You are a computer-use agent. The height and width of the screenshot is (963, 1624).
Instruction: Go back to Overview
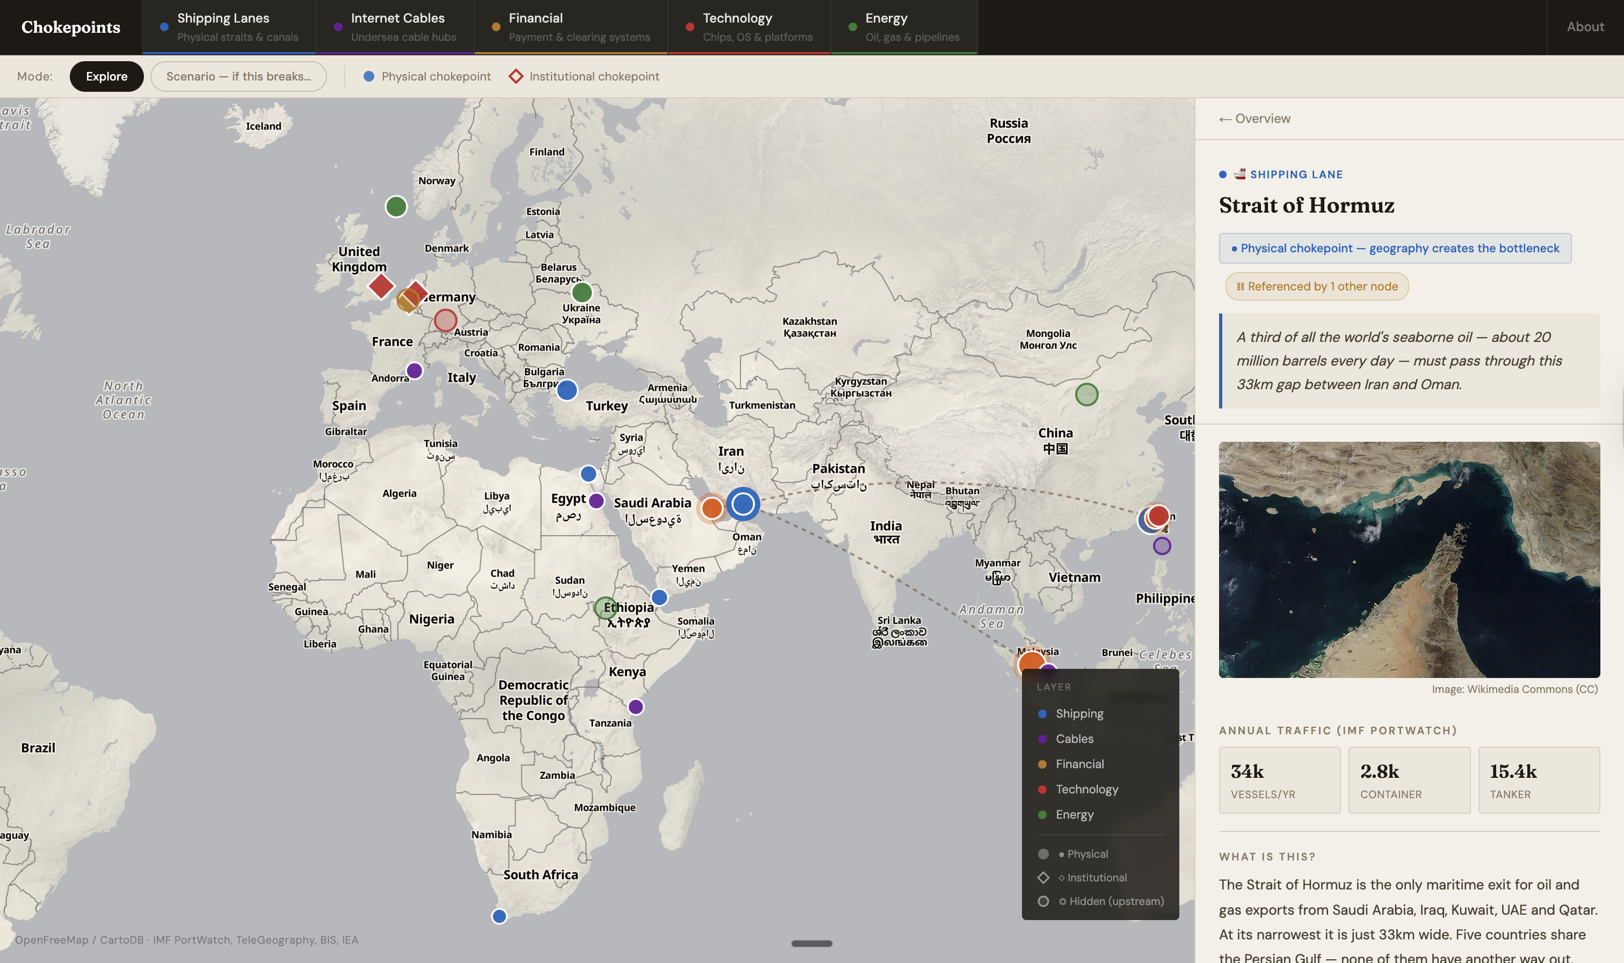[1254, 119]
